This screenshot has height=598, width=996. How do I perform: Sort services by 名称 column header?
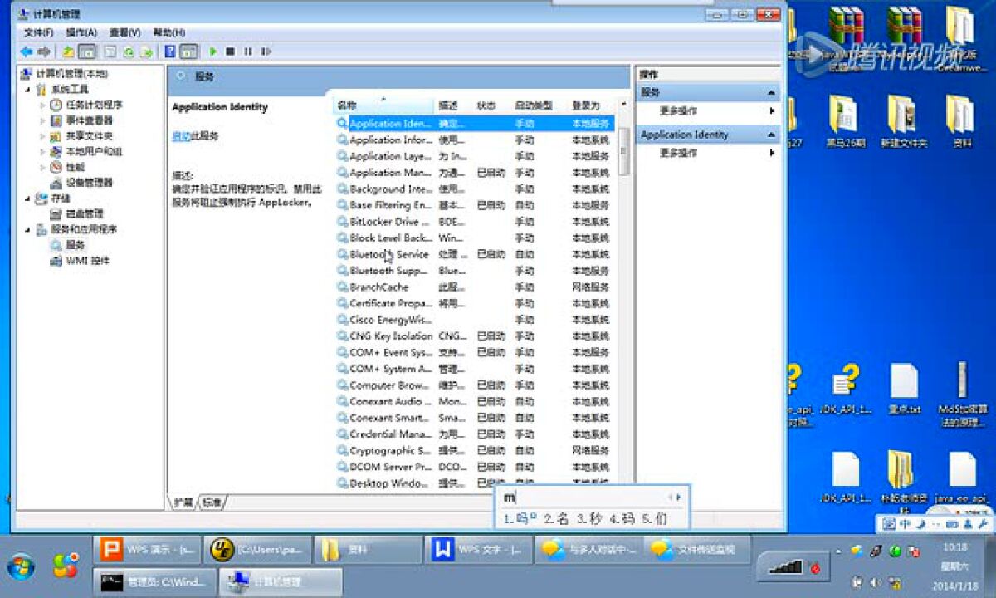(x=382, y=106)
